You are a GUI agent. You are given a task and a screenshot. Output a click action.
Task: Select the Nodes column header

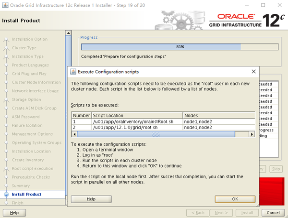219,115
